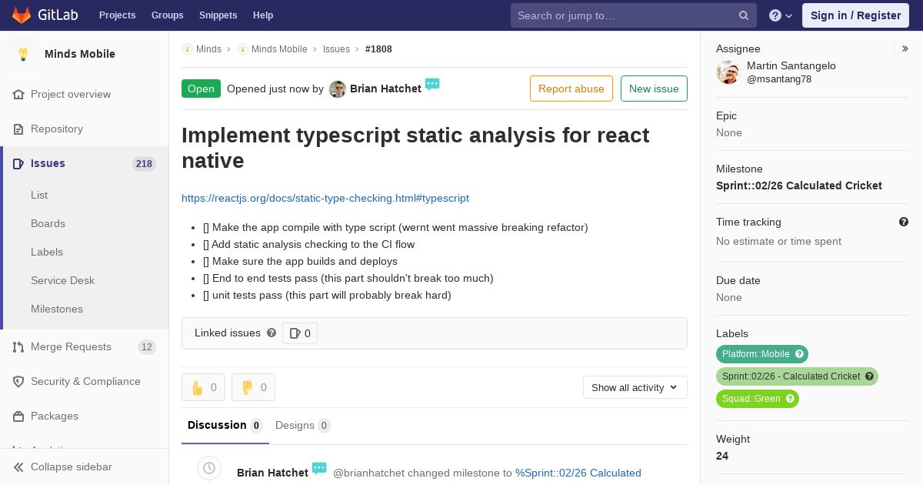Viewport: 923px width, 485px height.
Task: Open author Brian Hatchet's profile link in issue header
Action: coord(385,89)
